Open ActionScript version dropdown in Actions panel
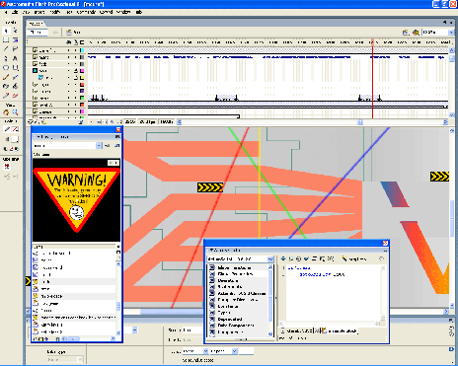 (270, 258)
